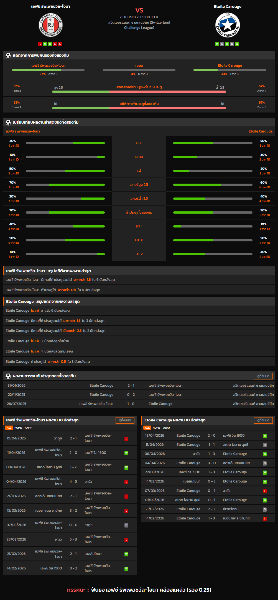
Task: Click Etoile Carouge team name in the header
Action: 228,6
